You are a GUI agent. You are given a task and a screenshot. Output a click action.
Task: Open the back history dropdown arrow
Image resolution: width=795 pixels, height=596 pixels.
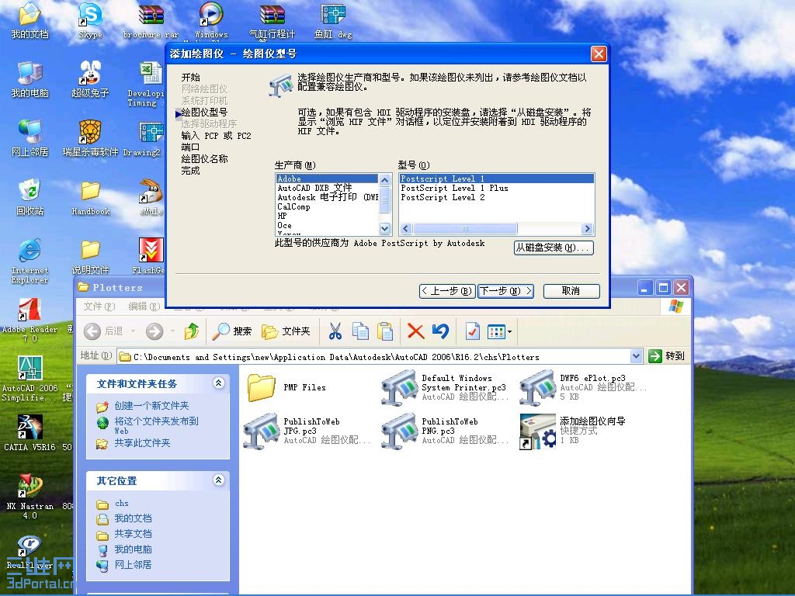pos(133,331)
